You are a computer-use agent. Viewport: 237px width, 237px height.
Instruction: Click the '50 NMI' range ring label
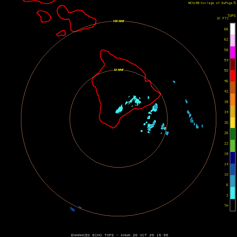pyautogui.click(x=118, y=70)
